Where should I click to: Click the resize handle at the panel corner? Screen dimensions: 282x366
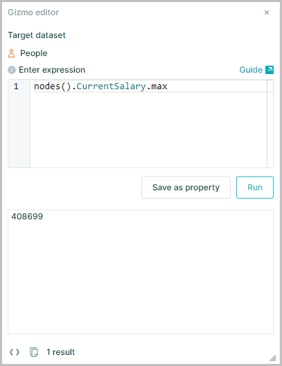272,358
